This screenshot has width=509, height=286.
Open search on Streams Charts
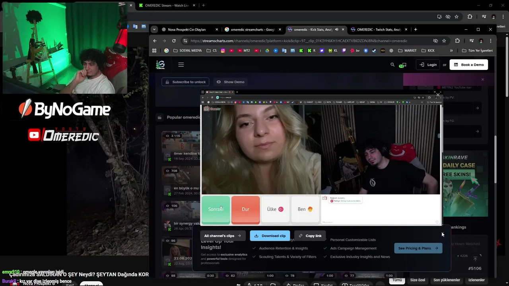click(392, 64)
